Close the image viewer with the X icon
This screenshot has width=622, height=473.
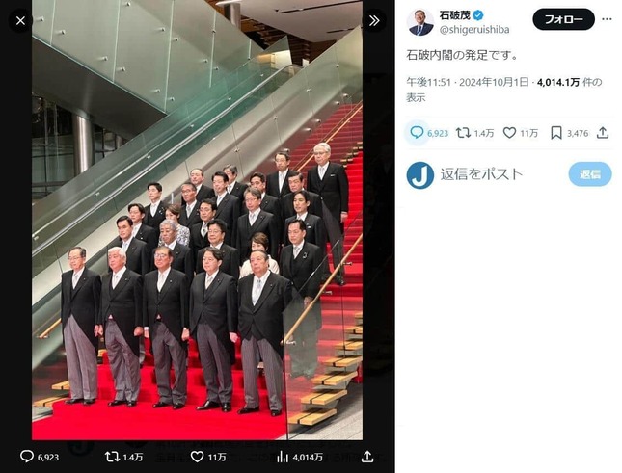click(x=21, y=19)
